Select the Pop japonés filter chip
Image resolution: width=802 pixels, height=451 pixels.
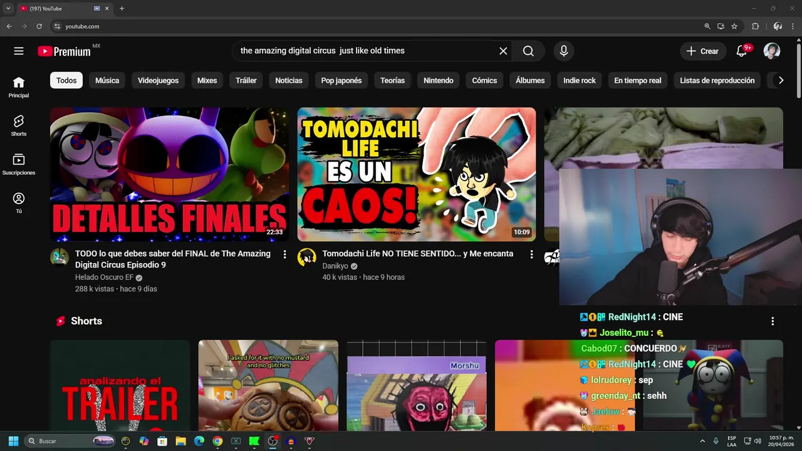341,80
